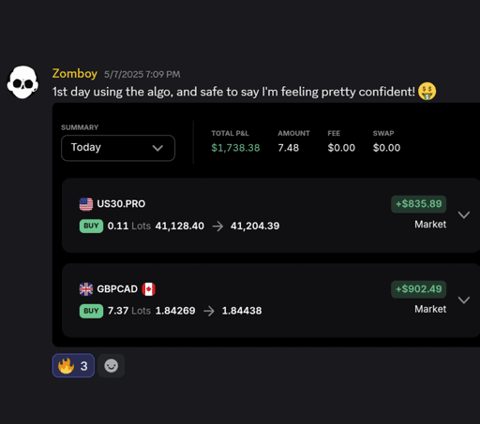The image size is (480, 424).
Task: Click the message timestamp 5/7/2025 7:09 PM
Action: pos(142,75)
